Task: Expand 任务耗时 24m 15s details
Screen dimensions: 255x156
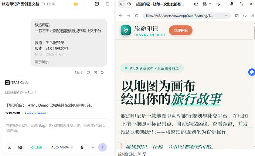Action: pos(20,92)
